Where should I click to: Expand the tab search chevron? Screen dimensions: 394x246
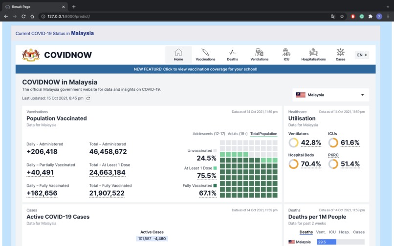[x=388, y=7]
